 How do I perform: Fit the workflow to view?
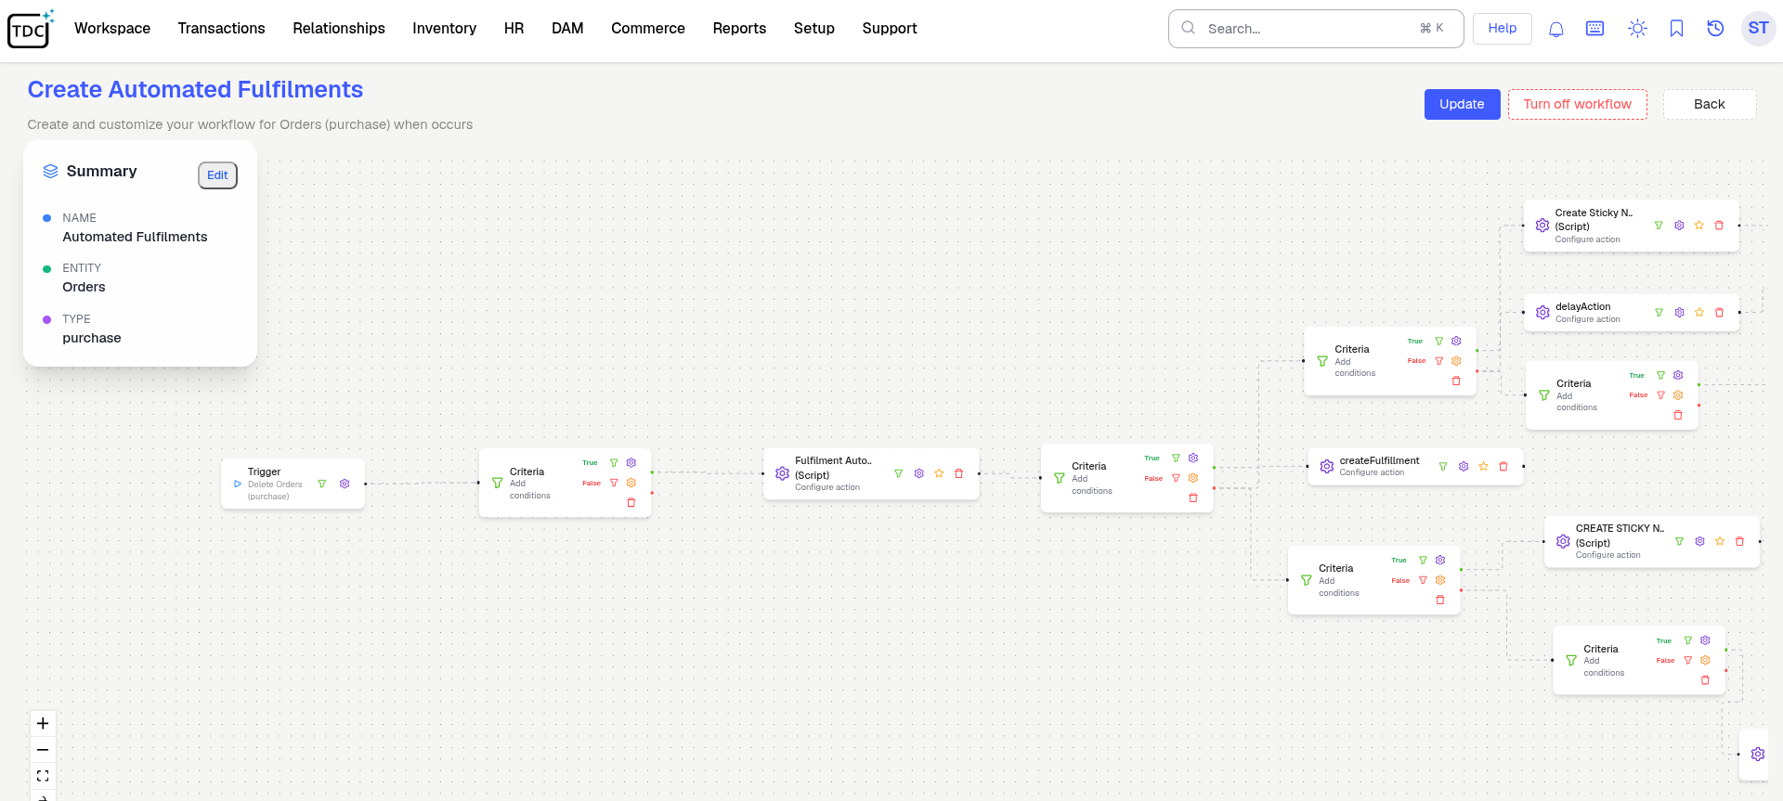[43, 775]
